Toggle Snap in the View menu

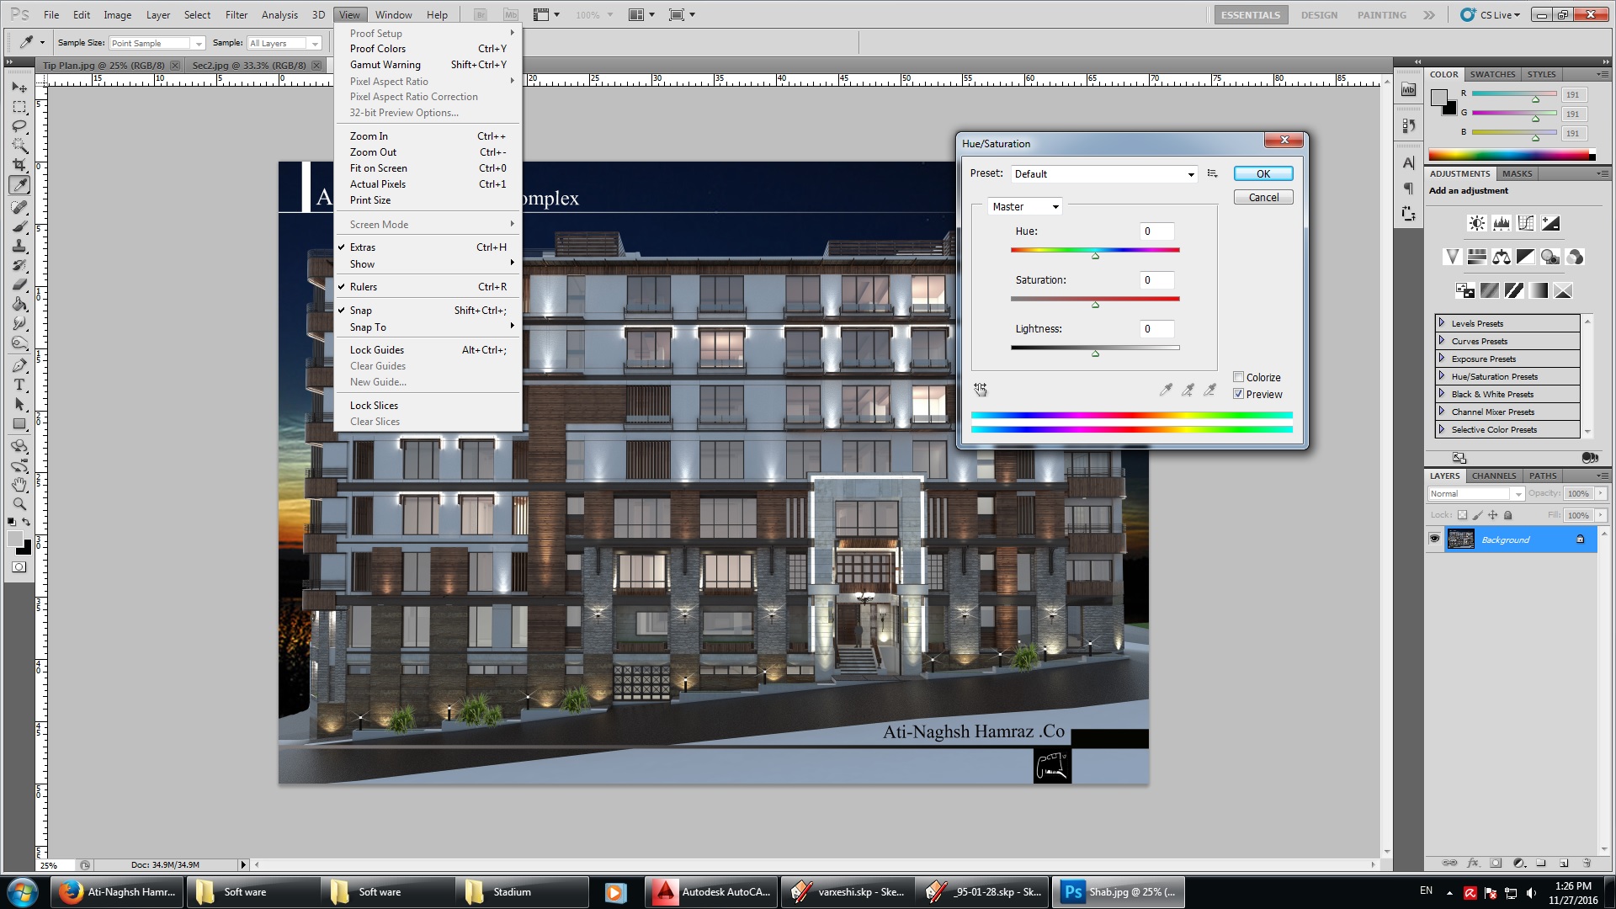pyautogui.click(x=428, y=311)
